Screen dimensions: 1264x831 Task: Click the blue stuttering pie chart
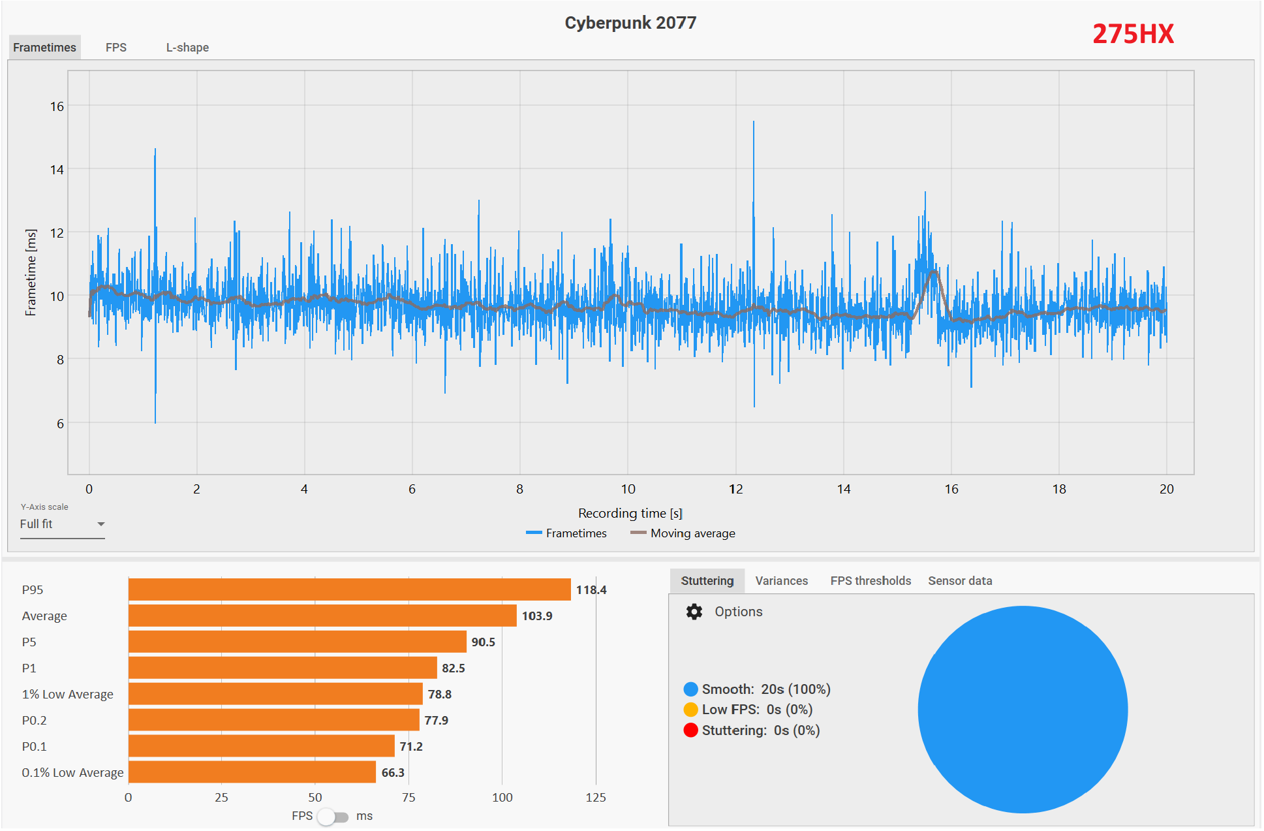pos(1023,710)
